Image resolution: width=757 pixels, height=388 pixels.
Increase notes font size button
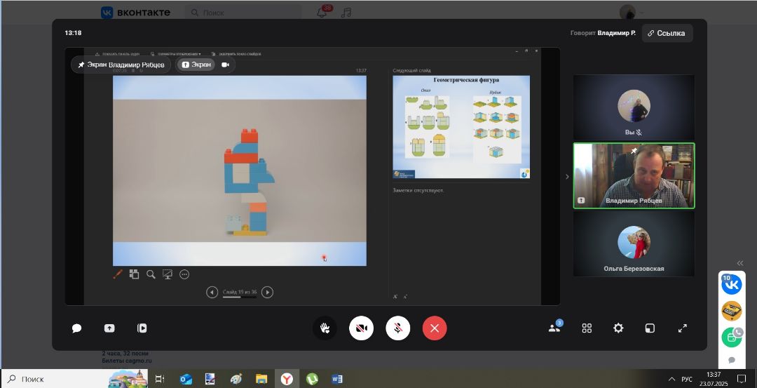click(x=395, y=297)
